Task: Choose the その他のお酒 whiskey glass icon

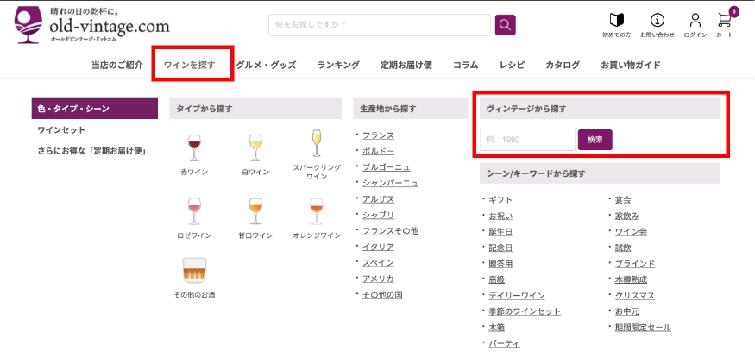Action: [193, 272]
